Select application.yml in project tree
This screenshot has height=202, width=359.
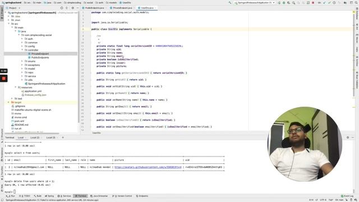[33, 91]
